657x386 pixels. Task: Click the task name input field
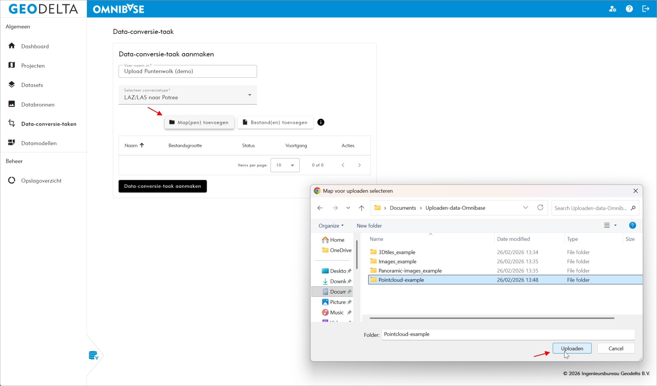tap(188, 71)
